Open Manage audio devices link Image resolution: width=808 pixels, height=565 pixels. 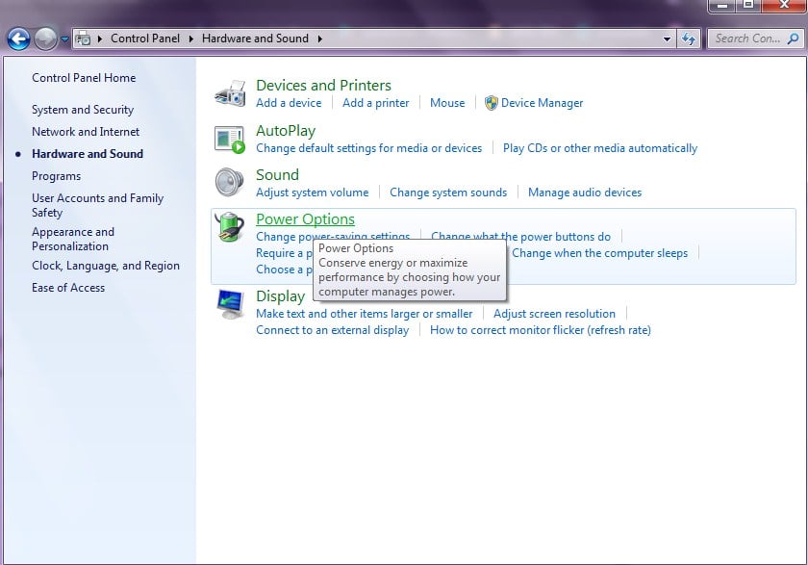[x=585, y=193]
